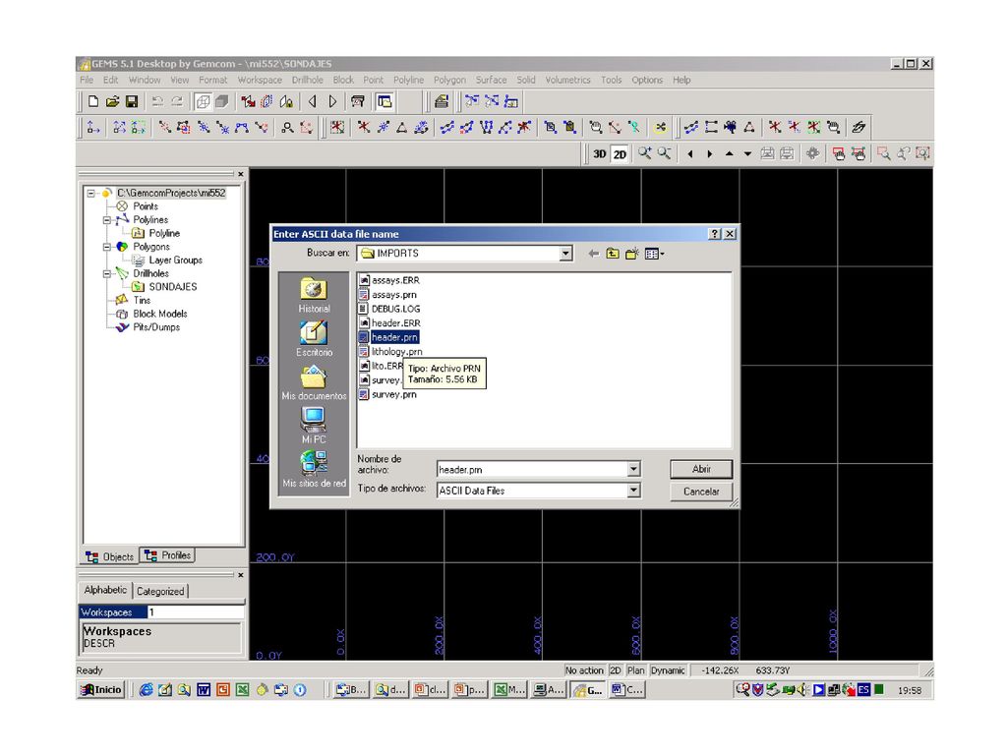
Task: Select Block Models in project tree
Action: tap(160, 314)
